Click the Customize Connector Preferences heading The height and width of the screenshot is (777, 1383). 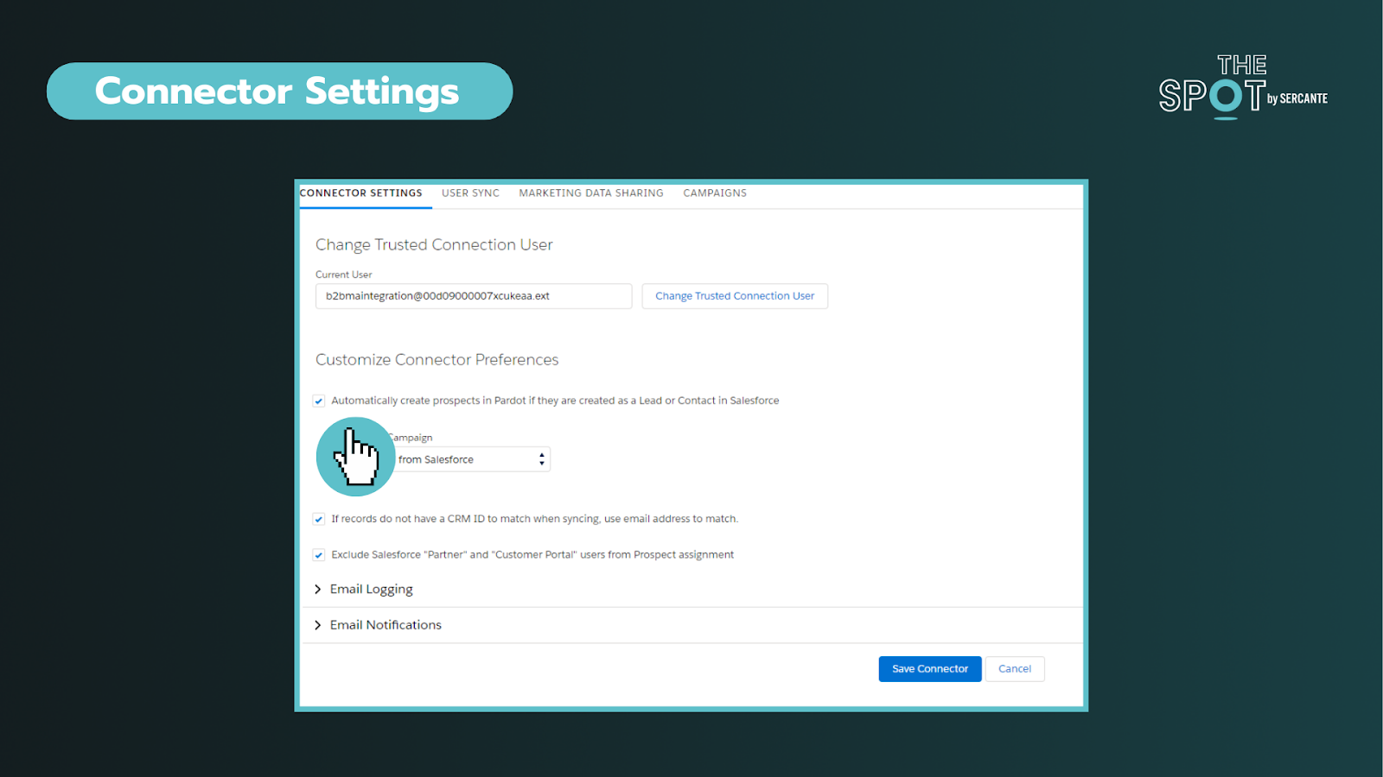click(437, 360)
